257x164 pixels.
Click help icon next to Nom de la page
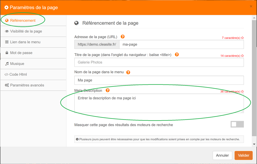pyautogui.click(x=128, y=73)
